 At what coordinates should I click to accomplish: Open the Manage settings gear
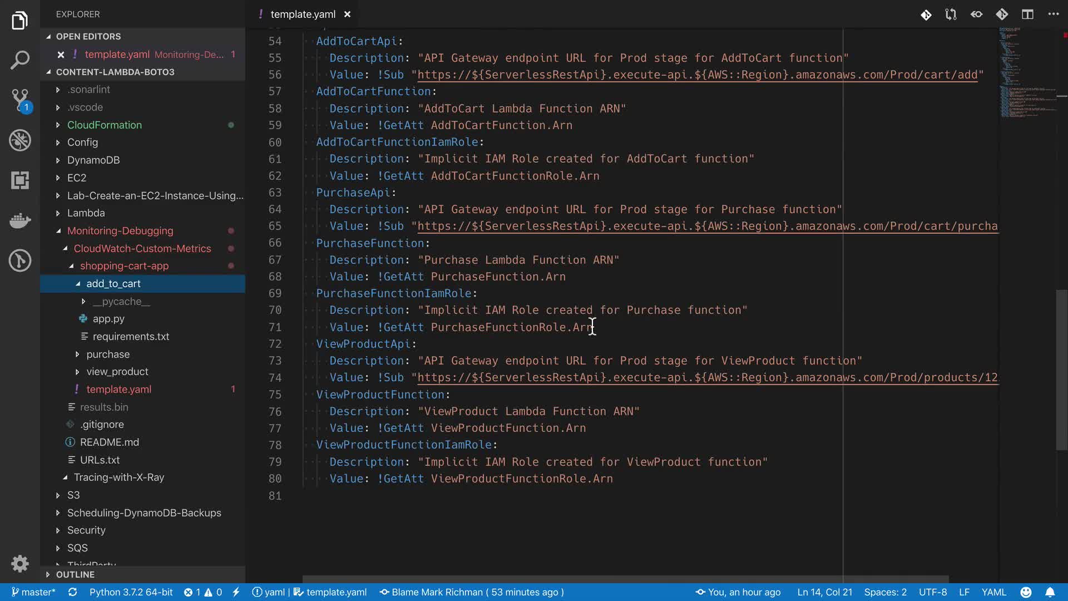click(x=20, y=564)
